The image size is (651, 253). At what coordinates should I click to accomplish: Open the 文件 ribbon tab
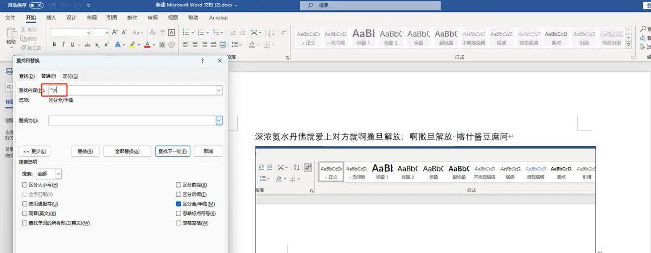(11, 17)
